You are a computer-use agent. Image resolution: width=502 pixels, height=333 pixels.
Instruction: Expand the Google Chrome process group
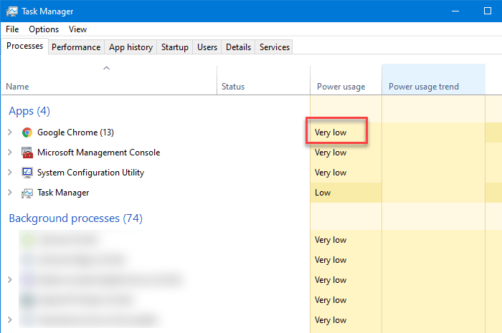coord(10,132)
